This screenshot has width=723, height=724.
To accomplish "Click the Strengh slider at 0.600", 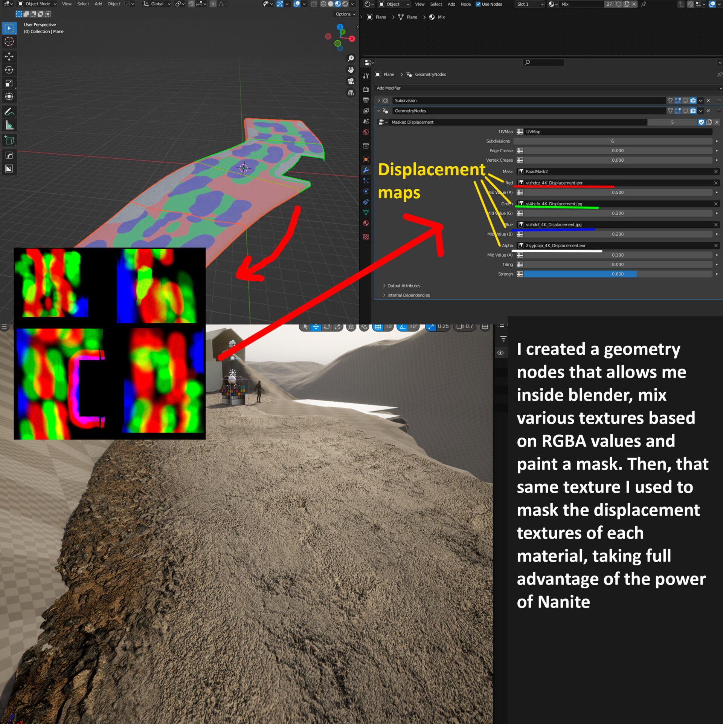I will point(617,274).
